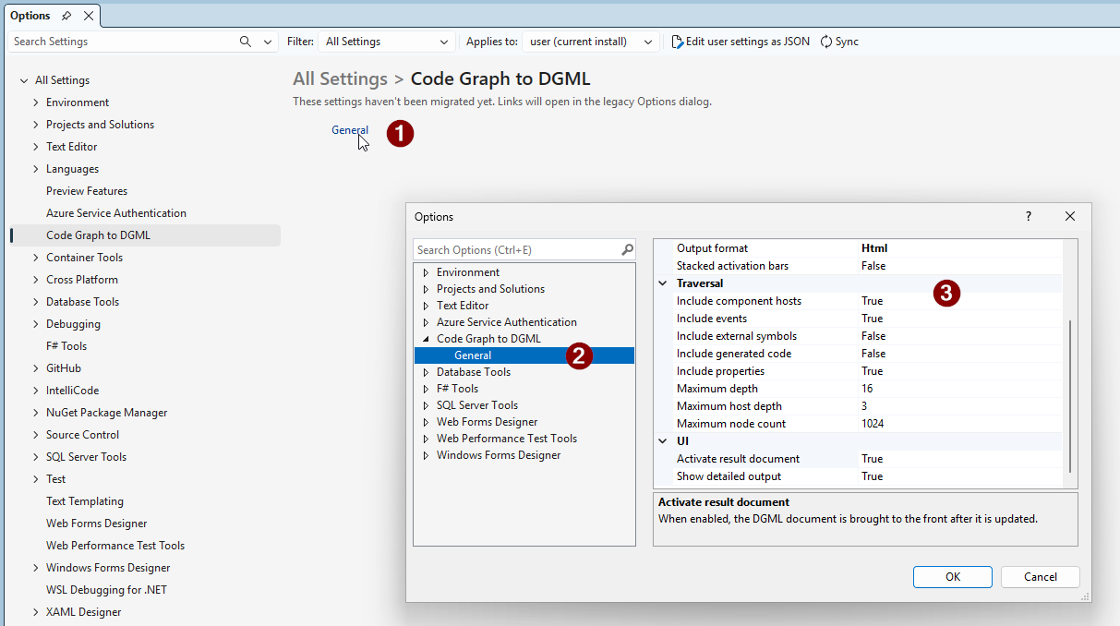1120x626 pixels.
Task: Click the property grid vertical scrollbar
Action: tap(1070, 397)
